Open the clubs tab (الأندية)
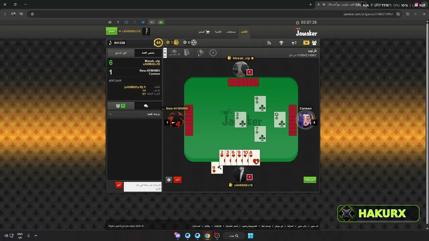 pos(218,32)
